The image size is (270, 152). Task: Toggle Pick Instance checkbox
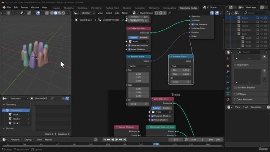coord(192,24)
